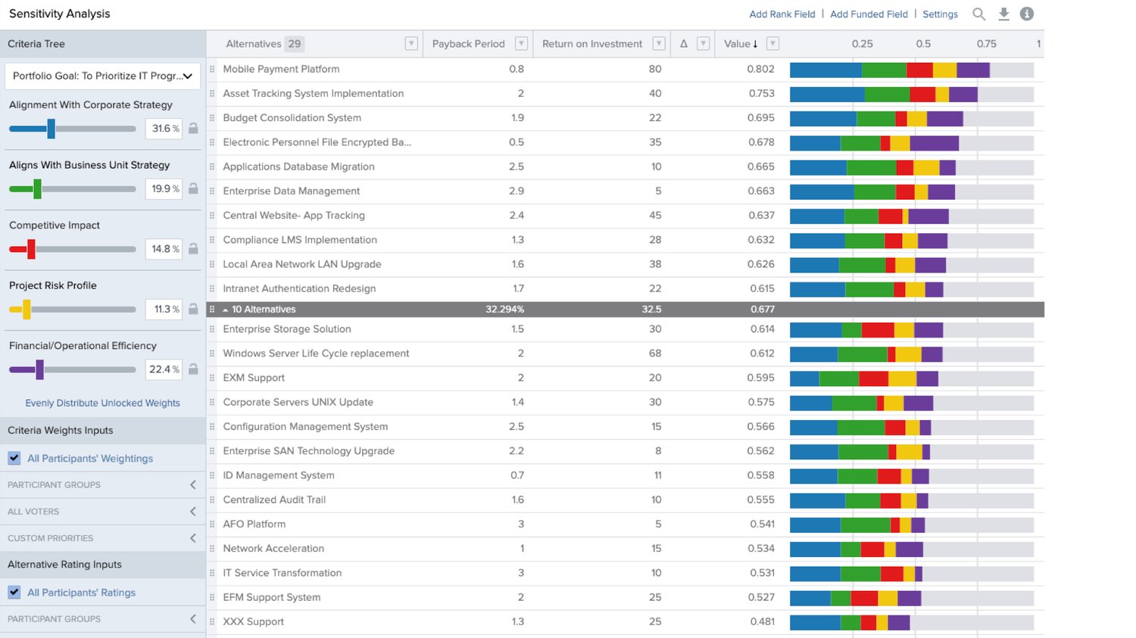Image resolution: width=1136 pixels, height=638 pixels.
Task: Lock the Financial/Operational Efficiency weight
Action: 193,369
